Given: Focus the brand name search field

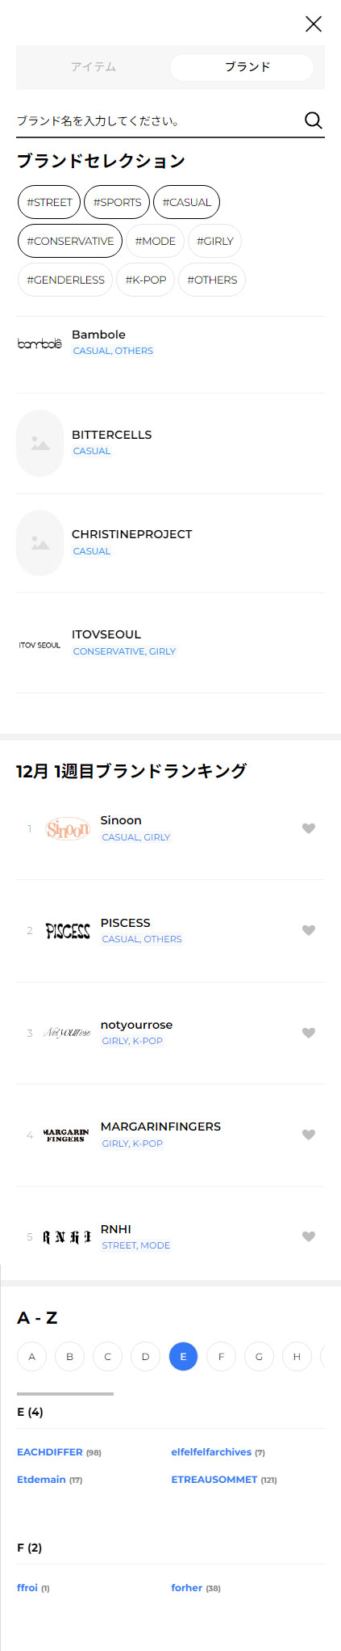Looking at the screenshot, I should pos(157,121).
